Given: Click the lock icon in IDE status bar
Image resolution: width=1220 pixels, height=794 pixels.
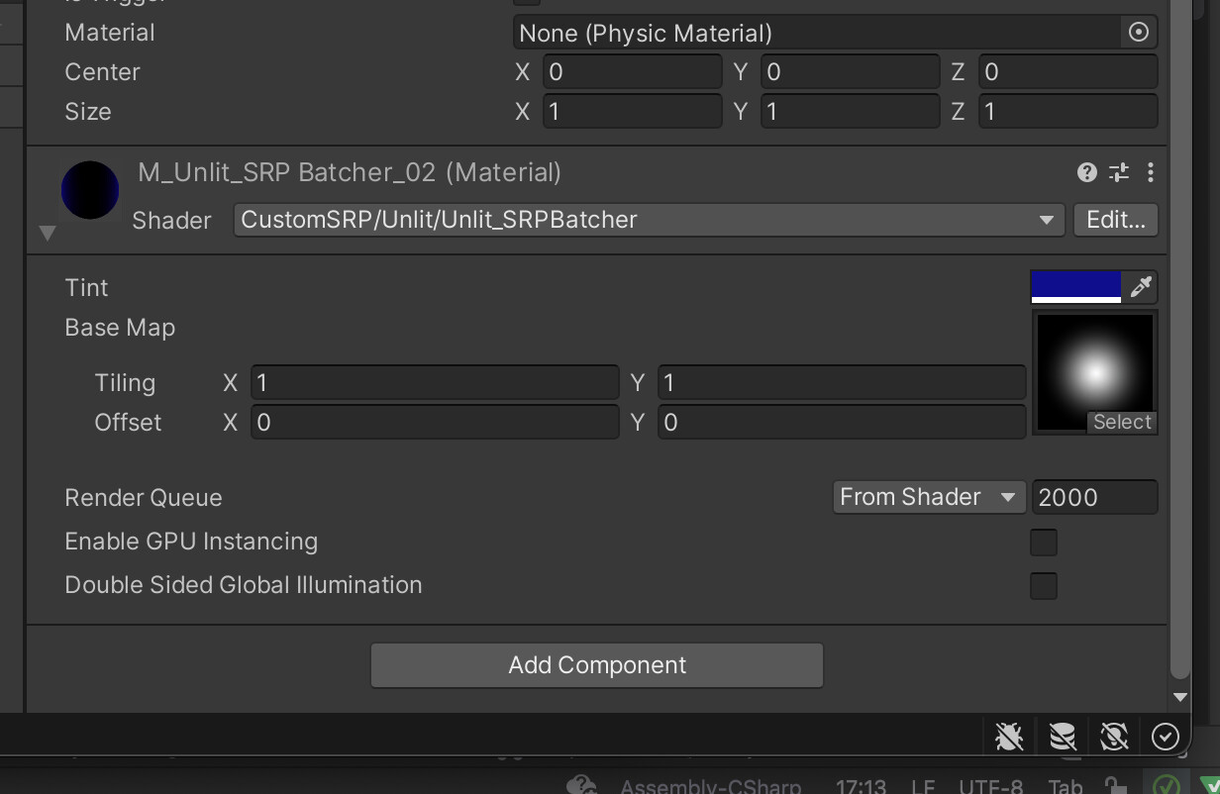Looking at the screenshot, I should click(1116, 786).
